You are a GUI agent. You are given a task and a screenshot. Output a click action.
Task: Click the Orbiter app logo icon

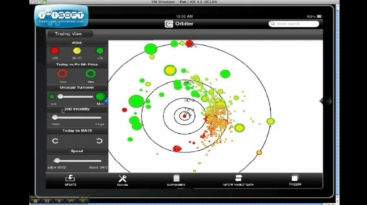(169, 24)
